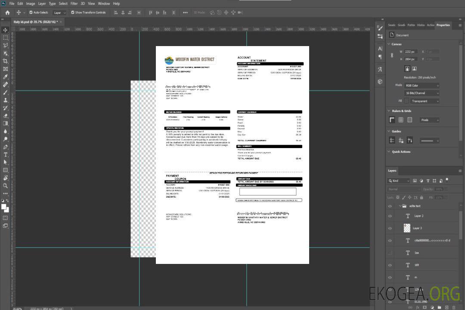Screen dimensions: 465x310
Task: Click the set foreground color swatch
Action: 3,207
